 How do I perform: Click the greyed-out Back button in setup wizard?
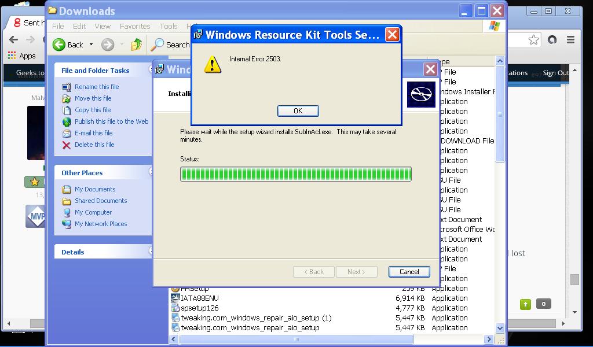[x=314, y=272]
